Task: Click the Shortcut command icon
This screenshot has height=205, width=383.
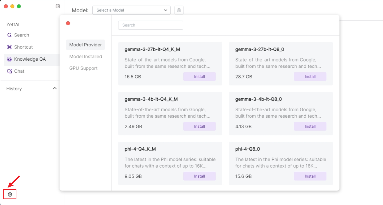Action: 9,47
